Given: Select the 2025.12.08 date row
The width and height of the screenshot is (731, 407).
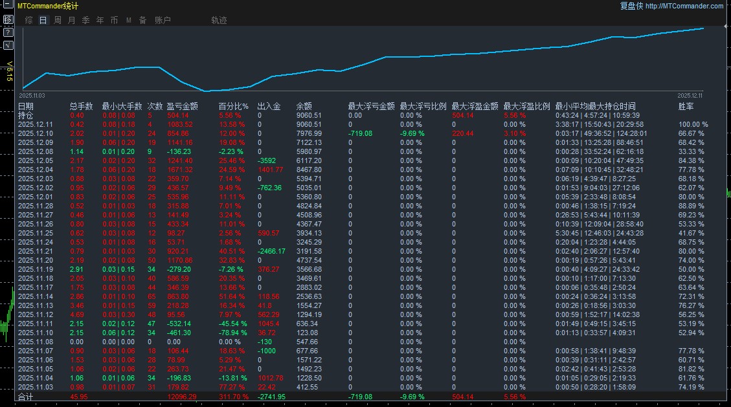Looking at the screenshot, I should pyautogui.click(x=36, y=151).
